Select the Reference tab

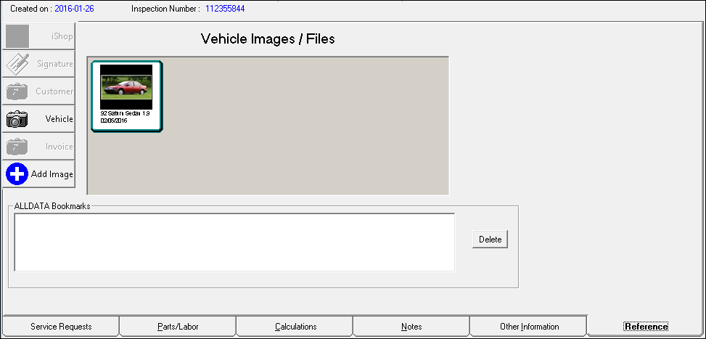click(x=646, y=327)
